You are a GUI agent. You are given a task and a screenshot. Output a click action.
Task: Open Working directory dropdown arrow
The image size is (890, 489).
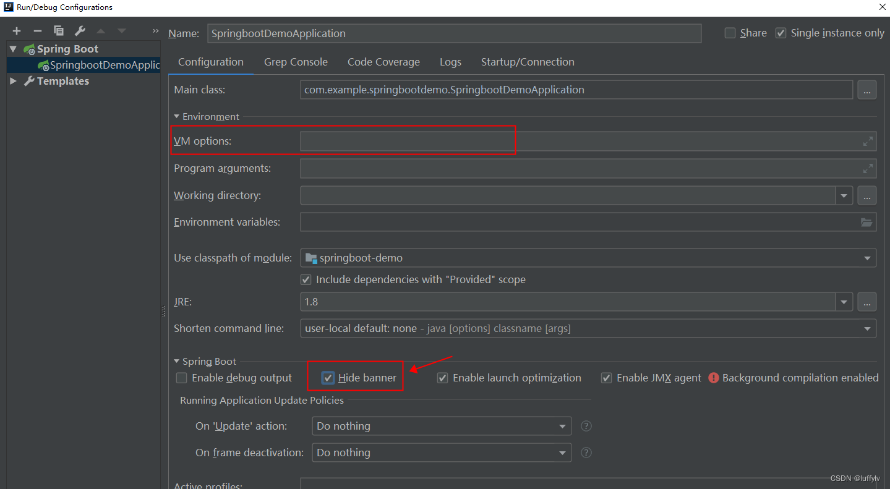pos(844,195)
